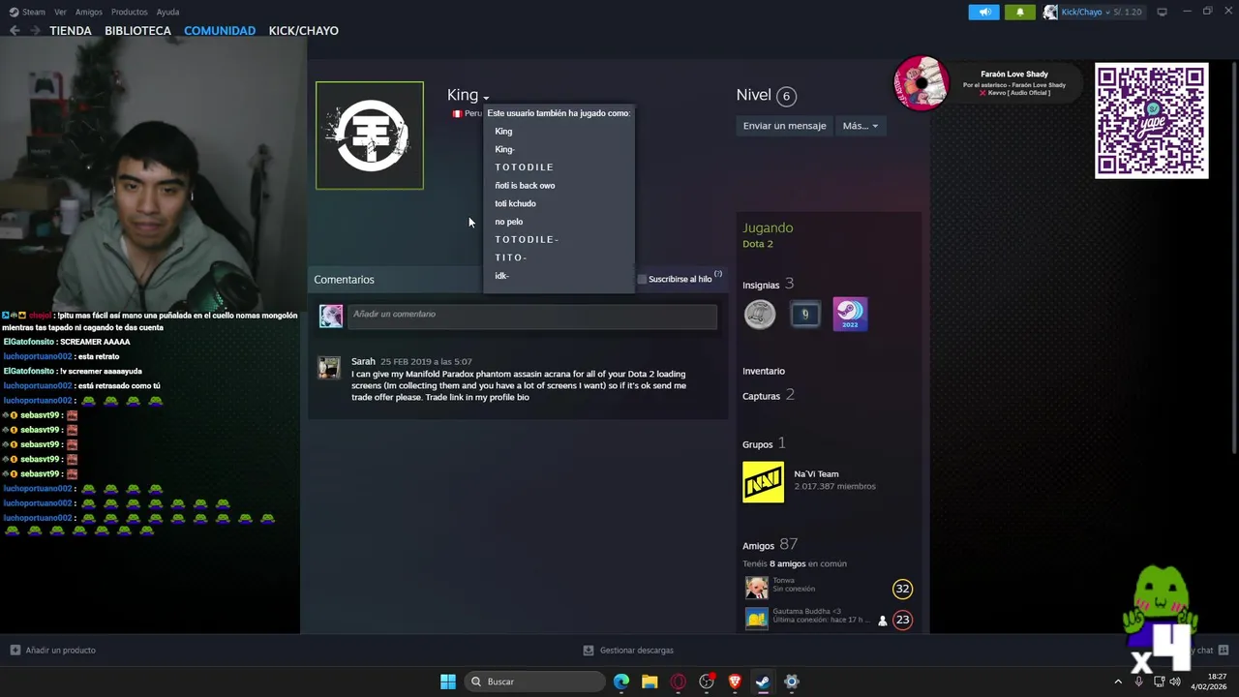1239x697 pixels.
Task: Switch to the TIENDA tab
Action: [71, 31]
